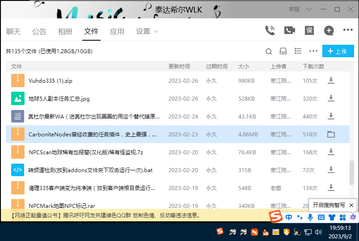Download the 奥杜尔最新WA file
This screenshot has height=241, width=359.
[x=331, y=116]
